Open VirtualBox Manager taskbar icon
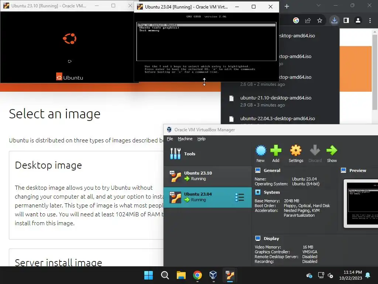 click(213, 275)
